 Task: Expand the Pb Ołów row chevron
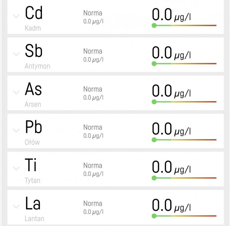[16, 130]
